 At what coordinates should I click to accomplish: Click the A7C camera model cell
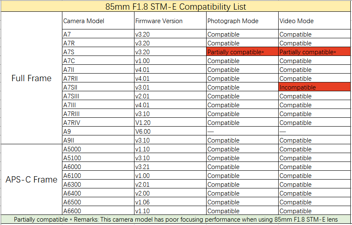98,61
